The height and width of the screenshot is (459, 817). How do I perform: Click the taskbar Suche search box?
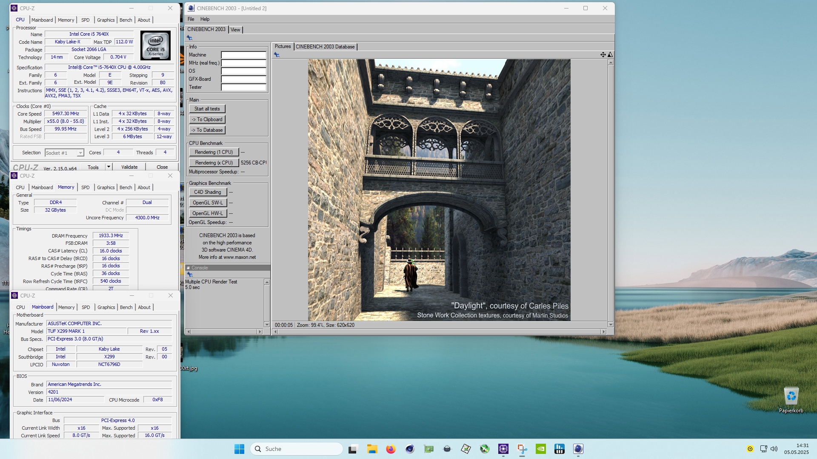[x=297, y=449]
